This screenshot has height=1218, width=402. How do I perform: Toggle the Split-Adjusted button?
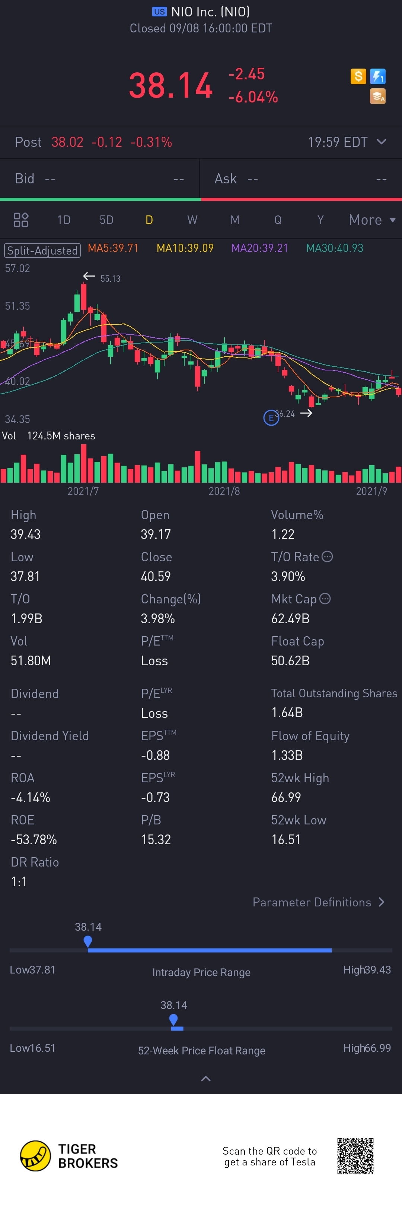click(x=42, y=250)
